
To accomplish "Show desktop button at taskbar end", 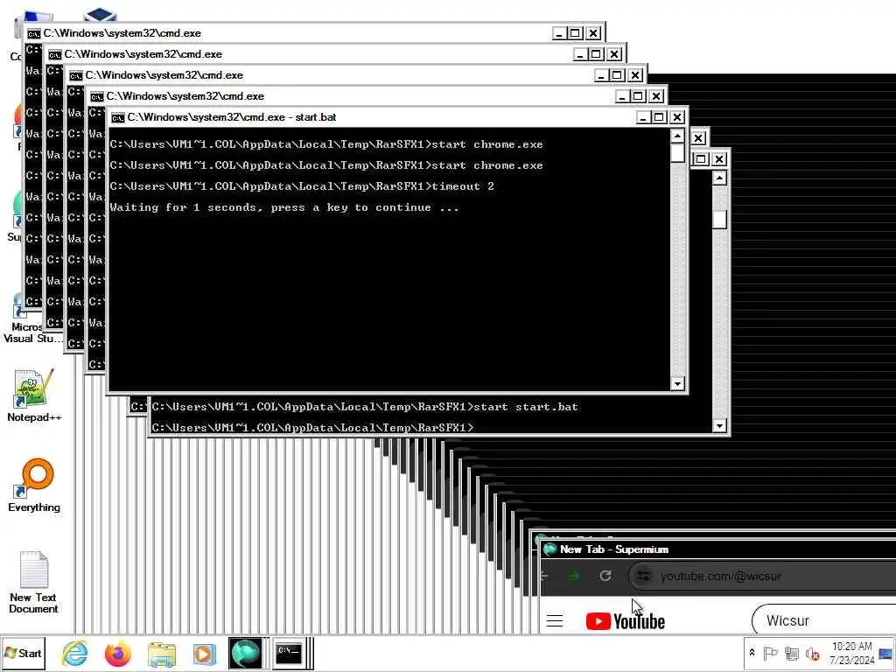I will [x=885, y=653].
